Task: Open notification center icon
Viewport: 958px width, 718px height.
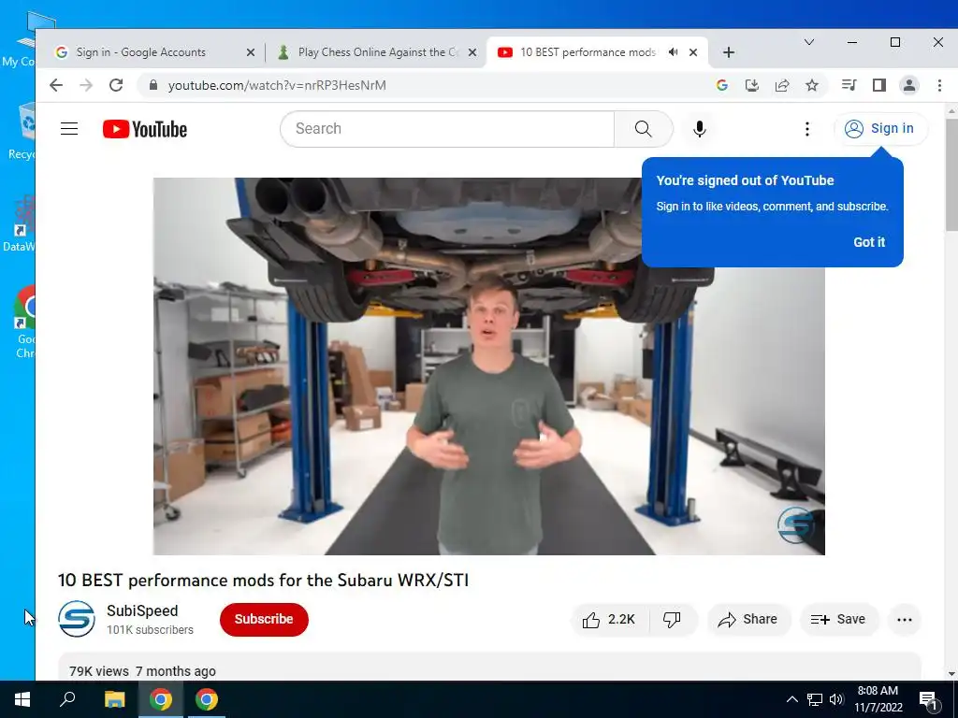Action: (x=928, y=699)
